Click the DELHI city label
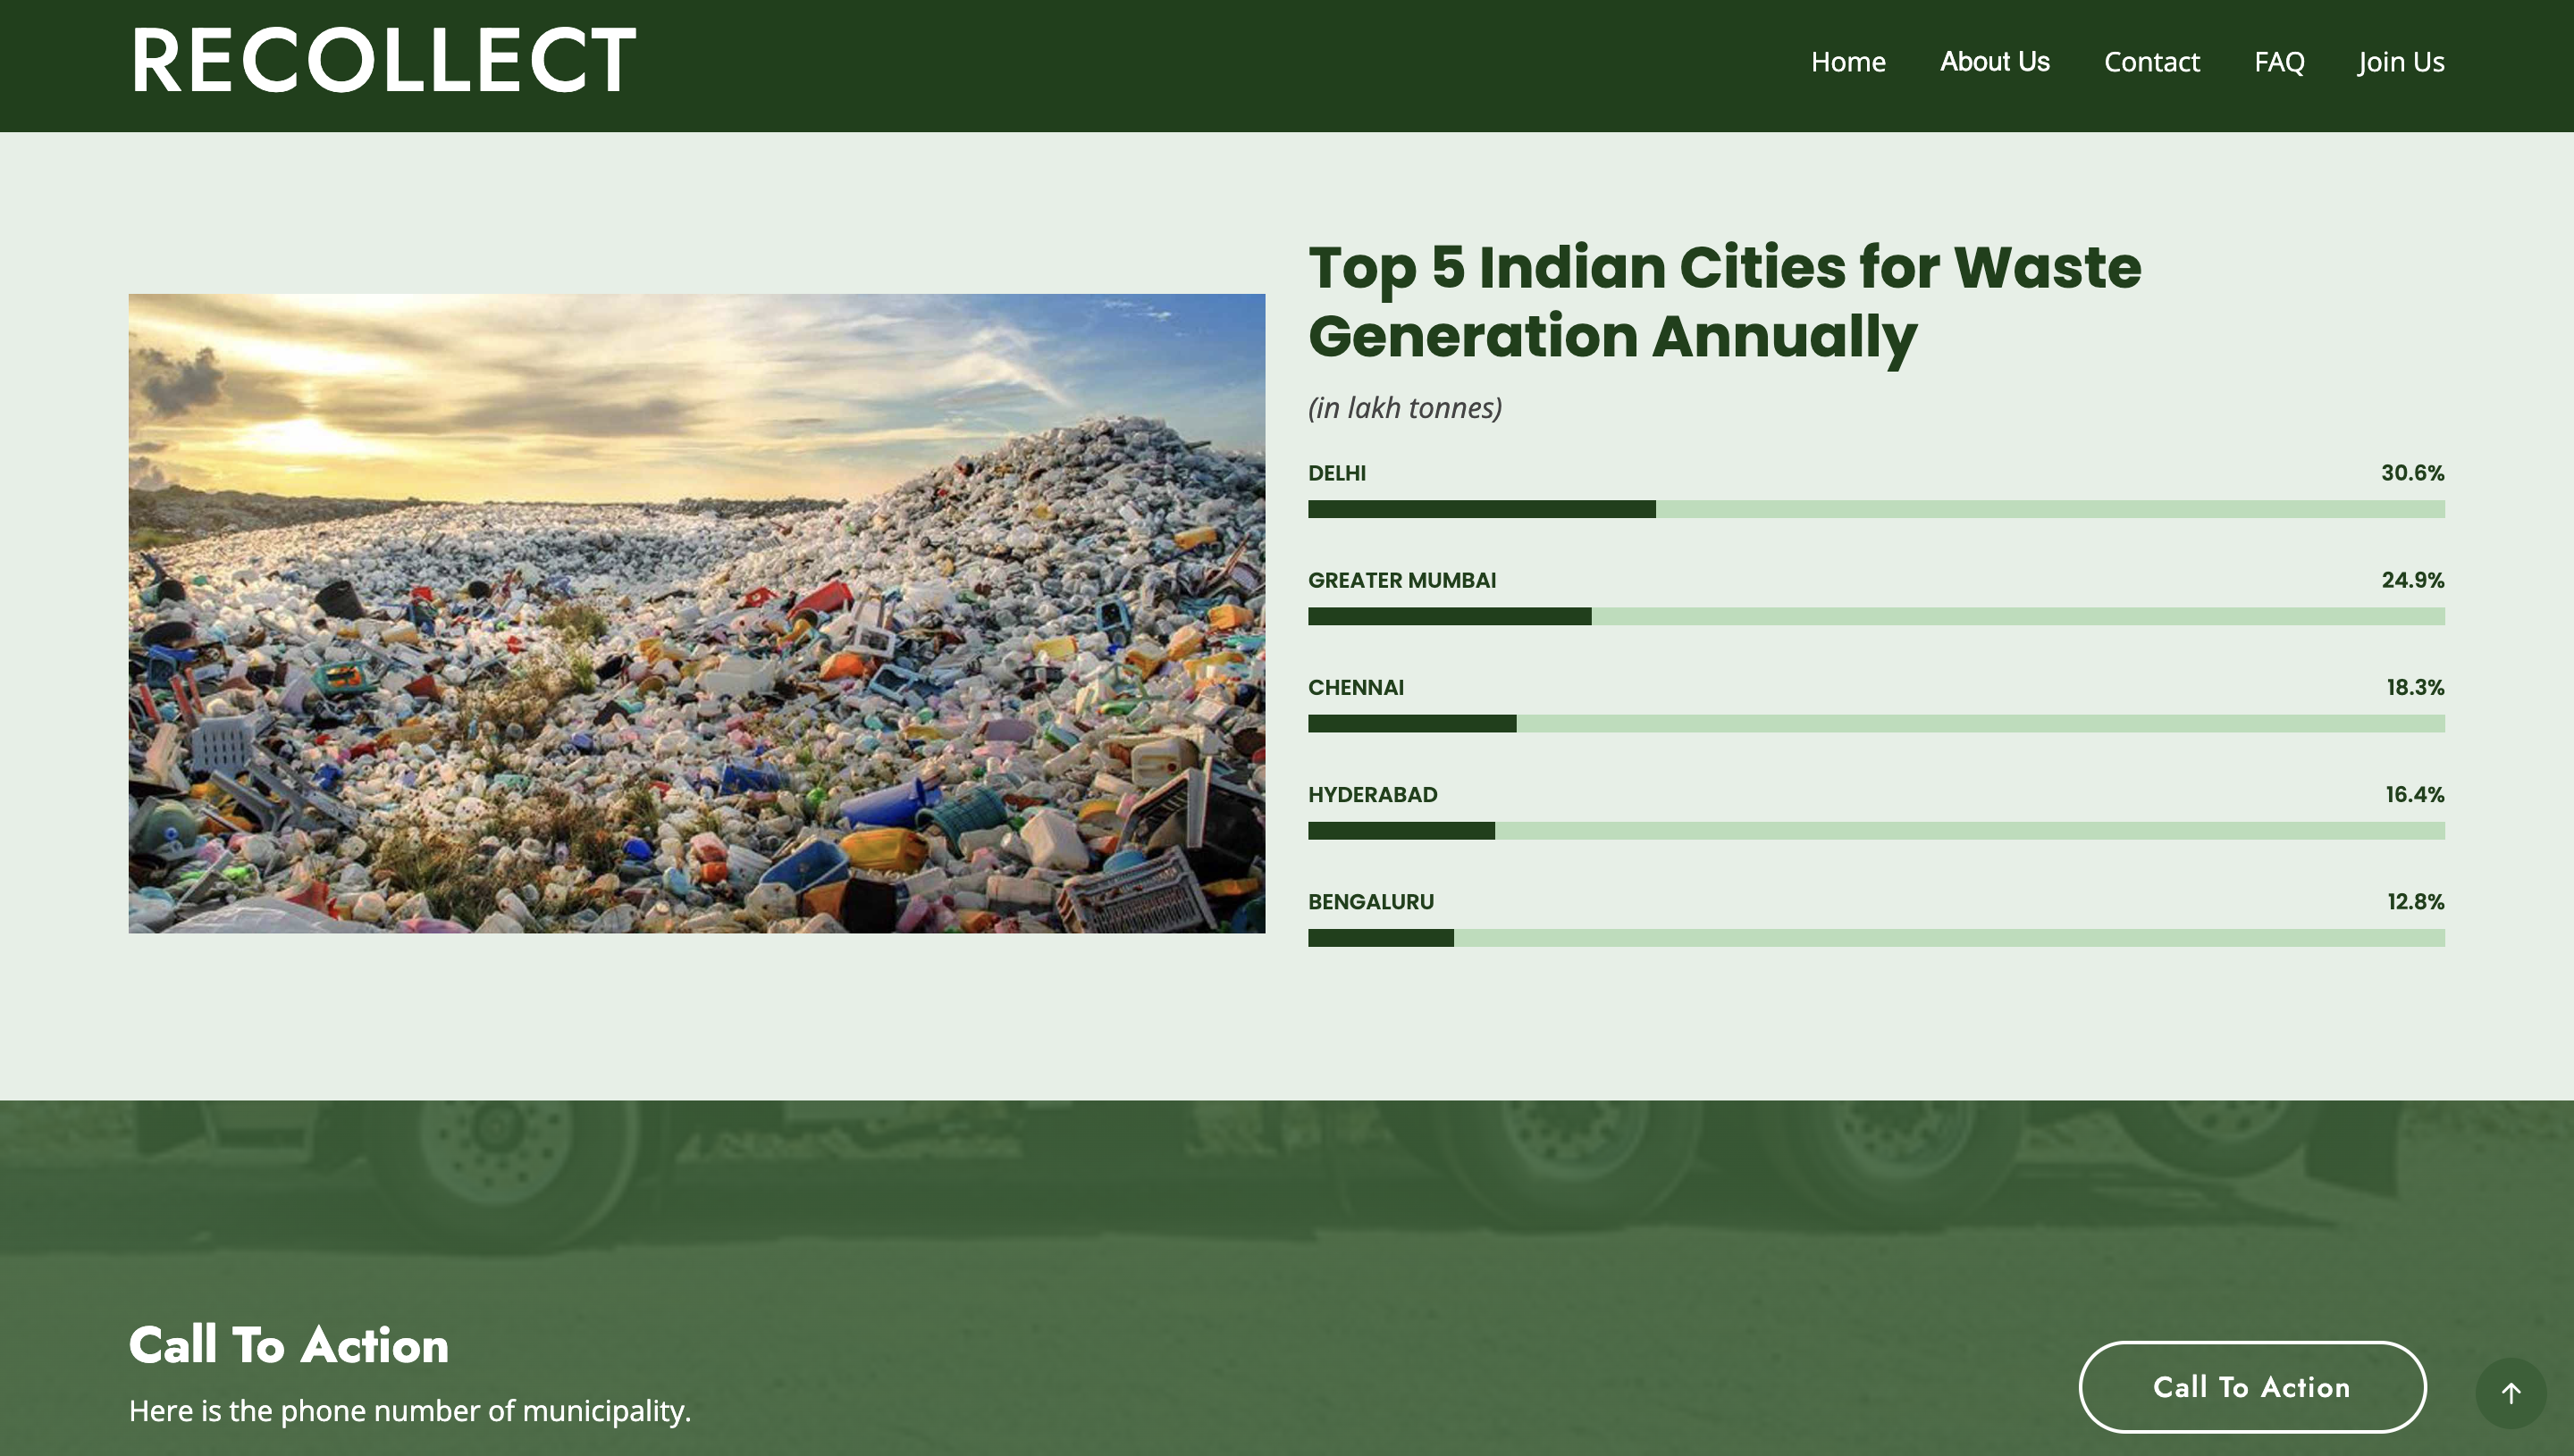The width and height of the screenshot is (2574, 1456). (1336, 473)
